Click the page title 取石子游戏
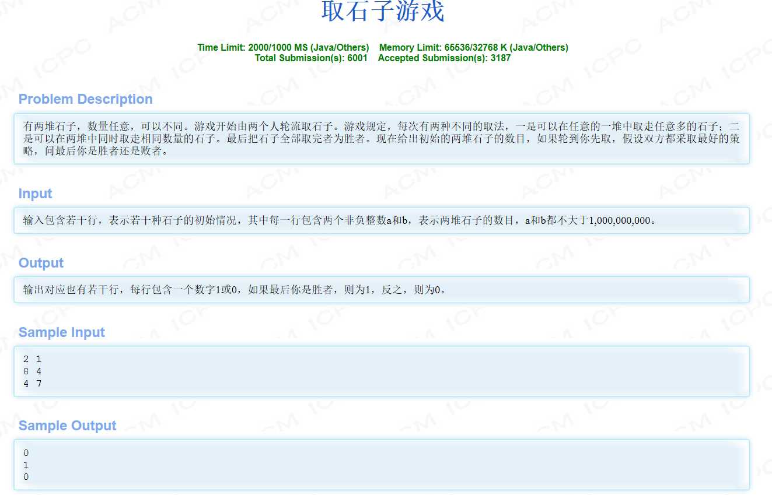772x495 pixels. (x=383, y=11)
